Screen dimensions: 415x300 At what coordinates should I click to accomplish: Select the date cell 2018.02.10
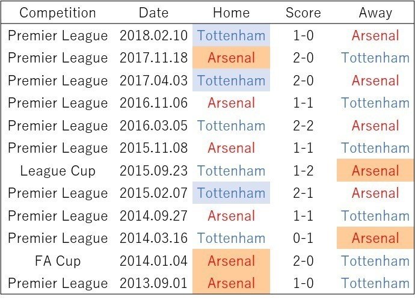[153, 35]
